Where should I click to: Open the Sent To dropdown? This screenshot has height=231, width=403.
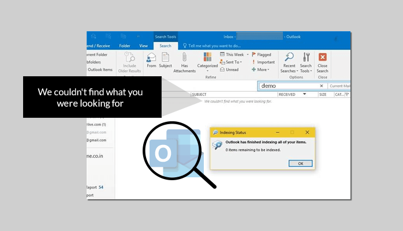231,62
